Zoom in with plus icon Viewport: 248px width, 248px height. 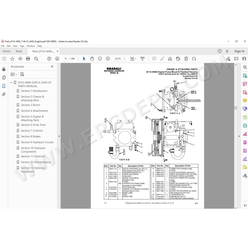[x=108, y=59]
